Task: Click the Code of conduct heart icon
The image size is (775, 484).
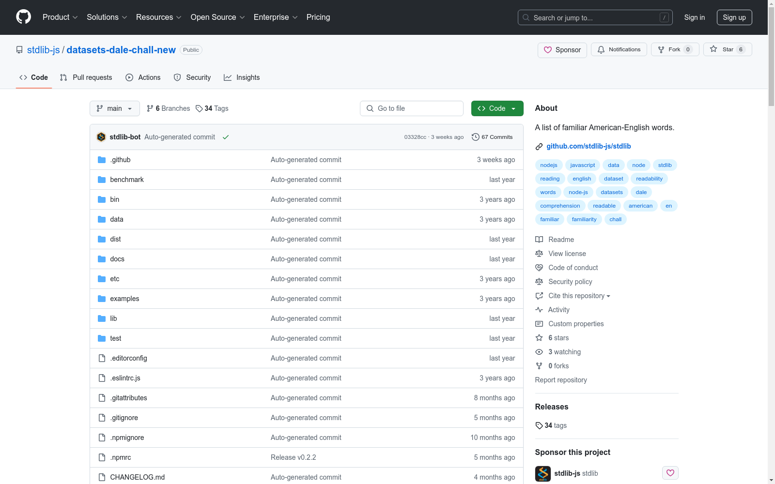Action: point(539,268)
